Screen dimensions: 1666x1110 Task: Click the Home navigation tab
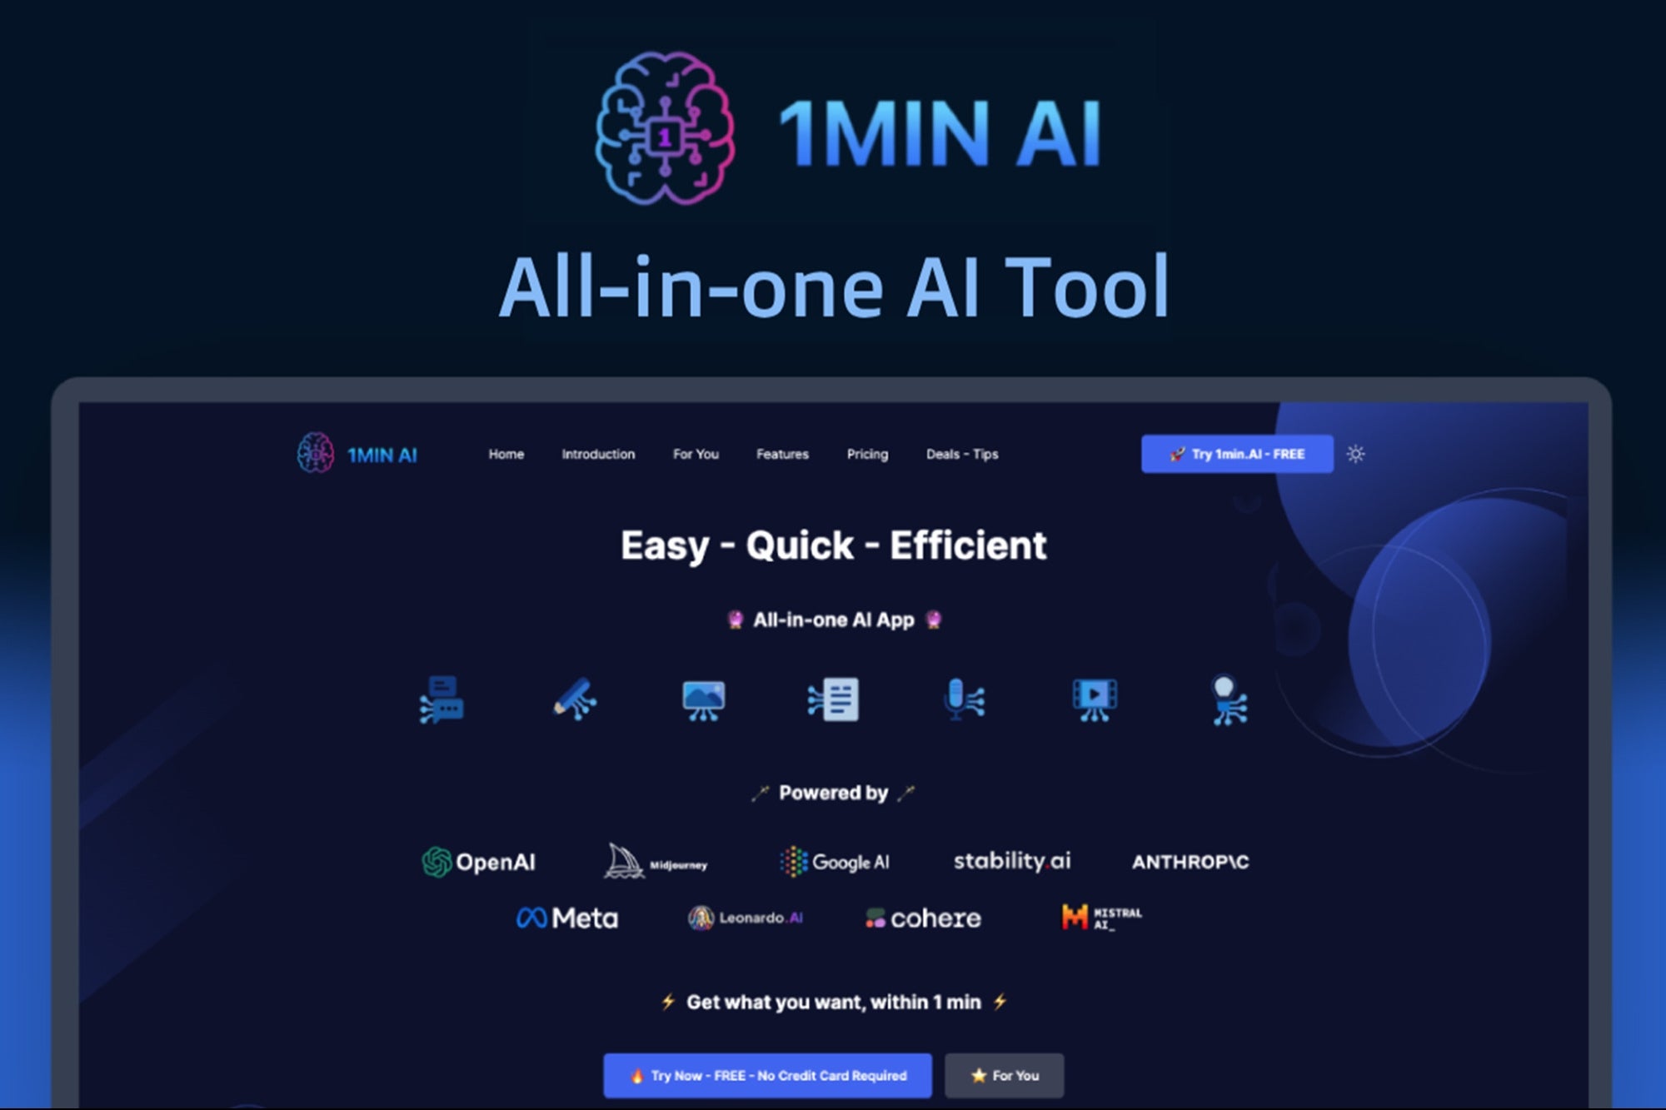pyautogui.click(x=504, y=454)
